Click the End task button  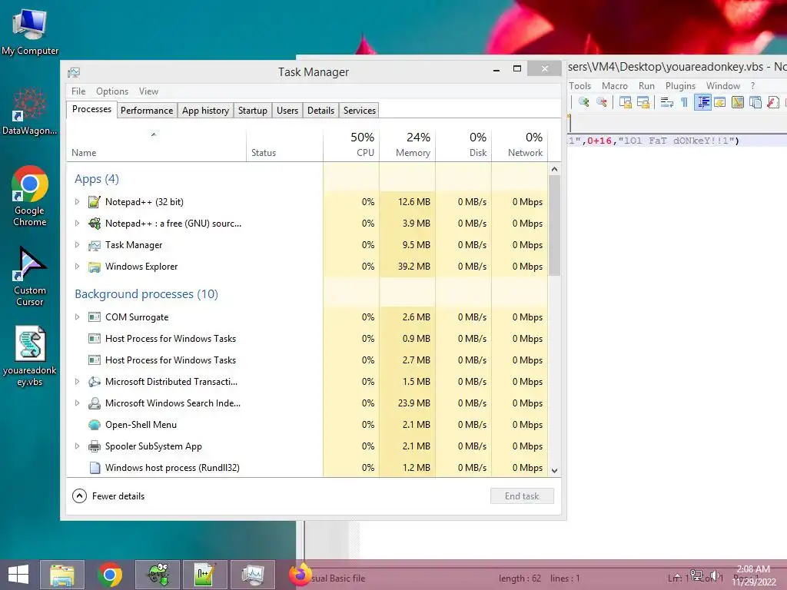coord(522,496)
